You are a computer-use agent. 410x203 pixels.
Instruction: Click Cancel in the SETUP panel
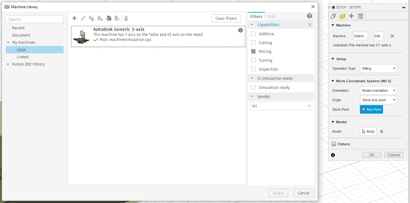point(394,155)
